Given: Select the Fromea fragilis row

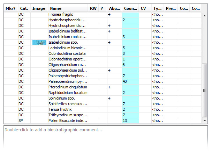Looking at the screenshot, I should (103, 14).
